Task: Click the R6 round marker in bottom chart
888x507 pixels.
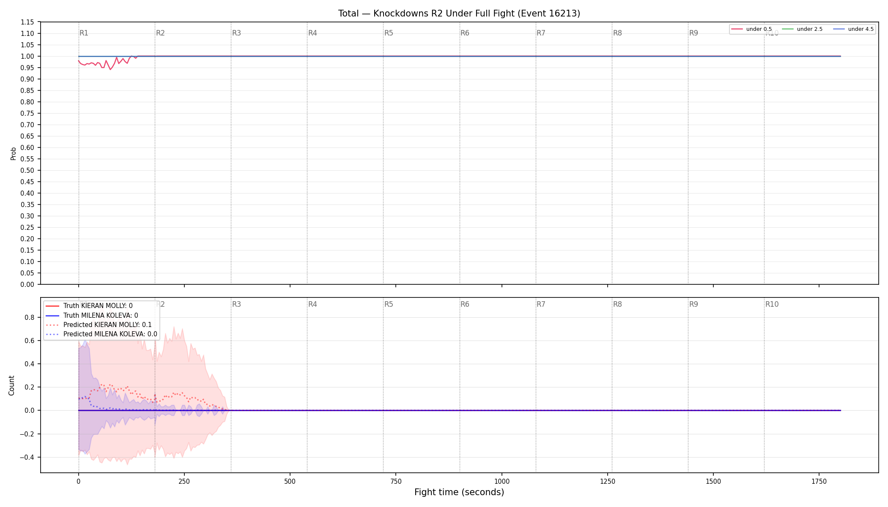Action: pyautogui.click(x=465, y=304)
